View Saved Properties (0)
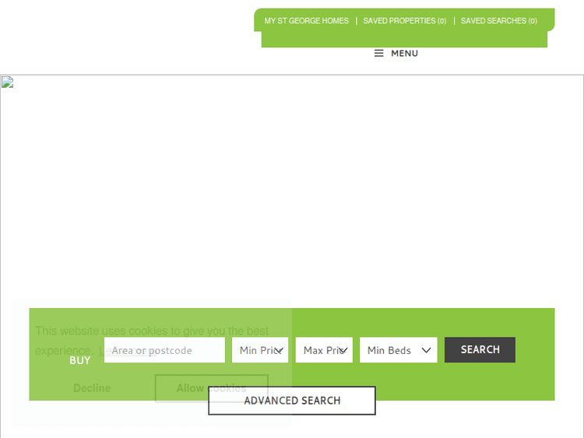The image size is (584, 438). (x=404, y=21)
